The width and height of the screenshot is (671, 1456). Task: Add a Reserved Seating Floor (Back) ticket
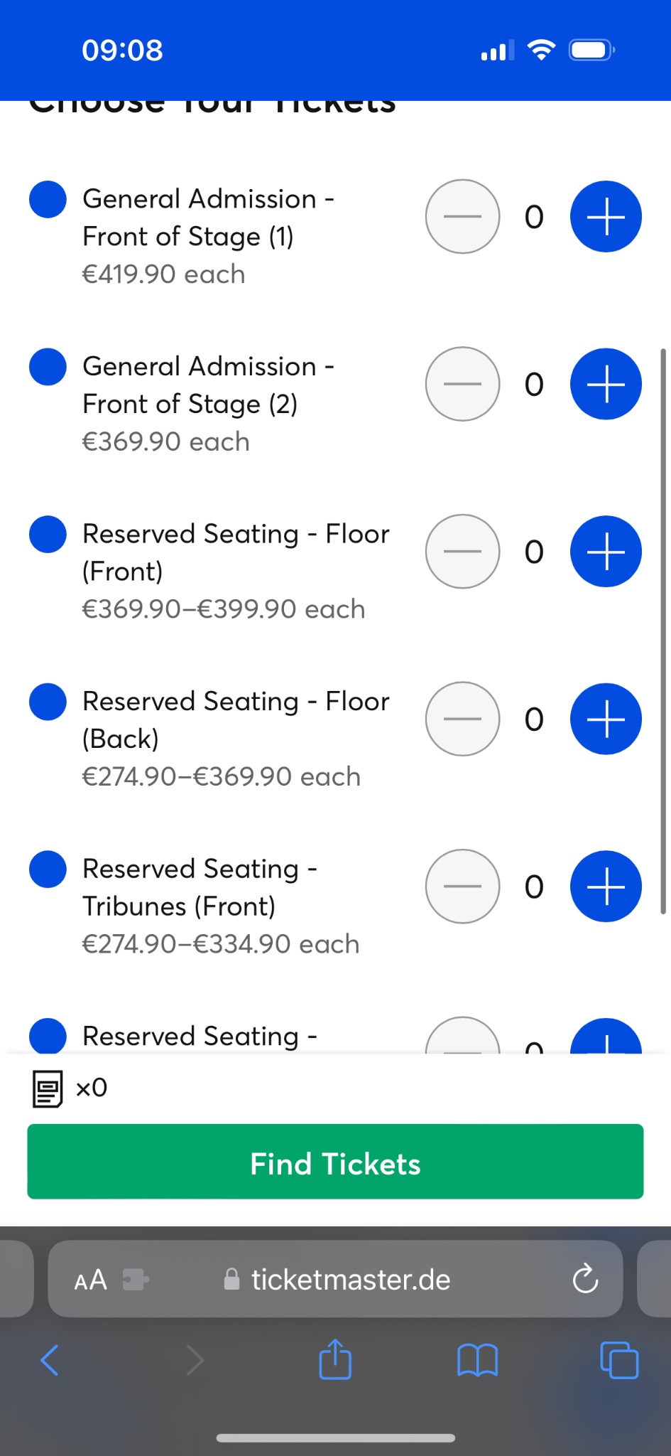(x=606, y=719)
